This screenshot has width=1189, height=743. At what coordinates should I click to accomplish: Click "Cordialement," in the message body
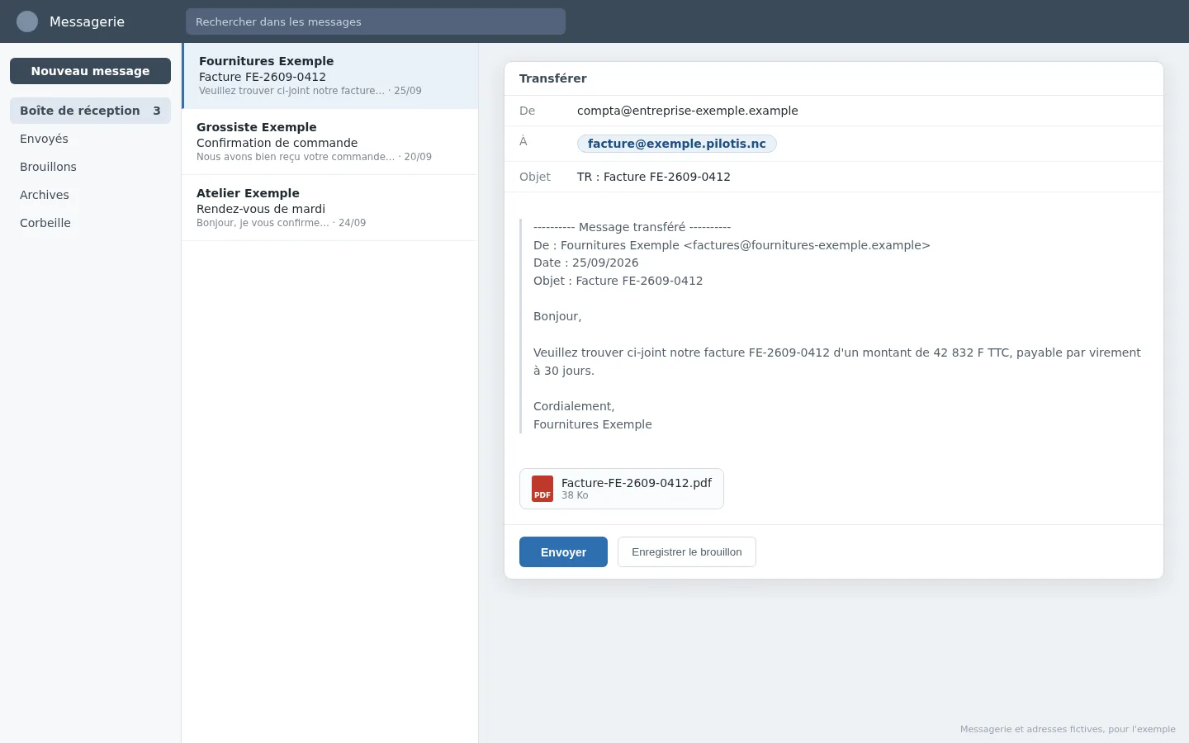(574, 406)
